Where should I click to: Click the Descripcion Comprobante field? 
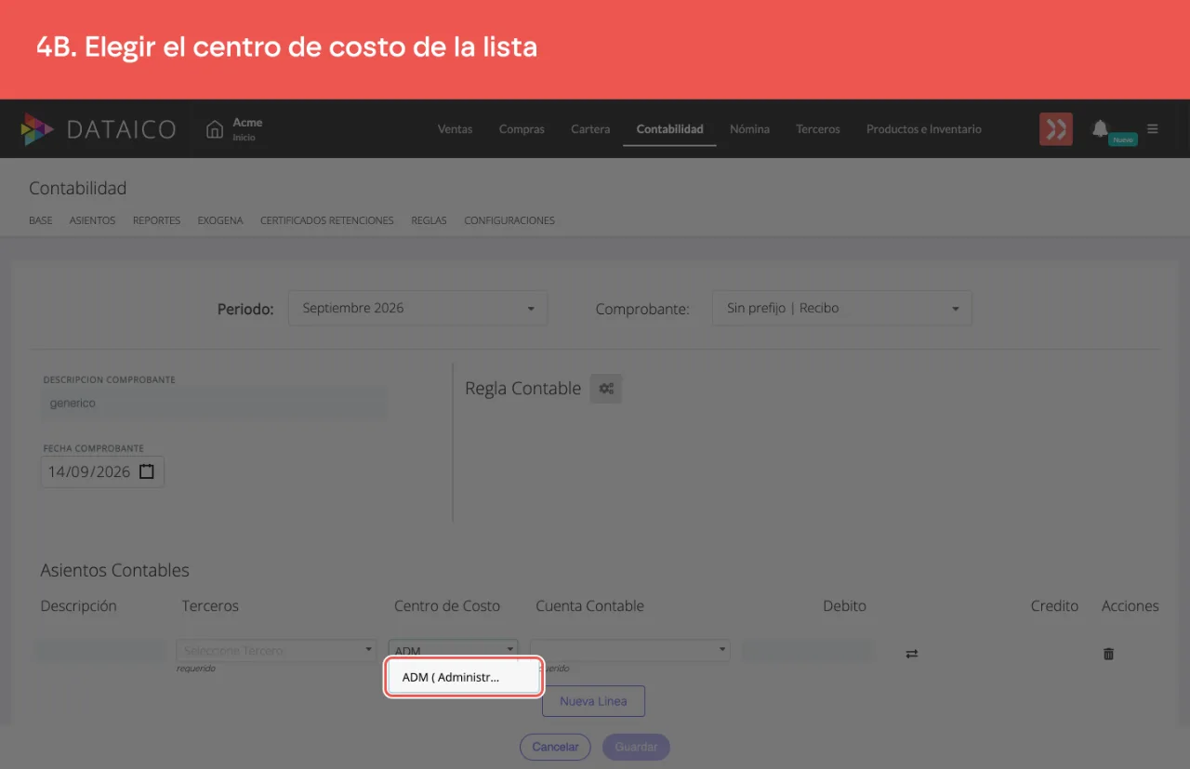(215, 404)
